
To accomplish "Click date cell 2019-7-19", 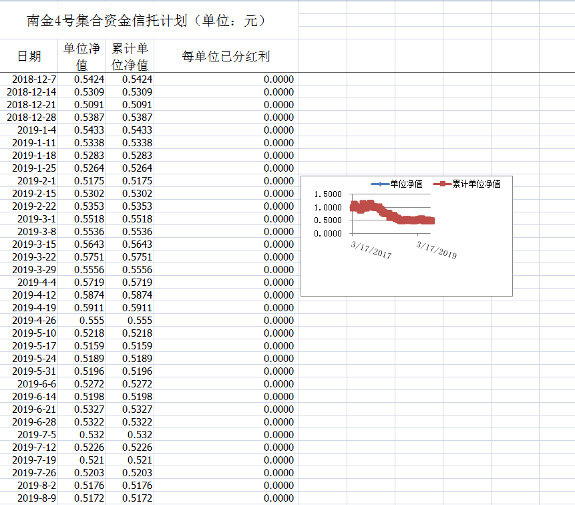I will point(29,460).
